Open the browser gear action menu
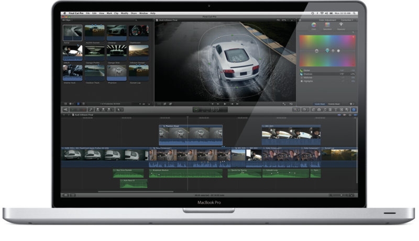Image resolution: width=419 pixels, height=241 pixels. point(71,104)
